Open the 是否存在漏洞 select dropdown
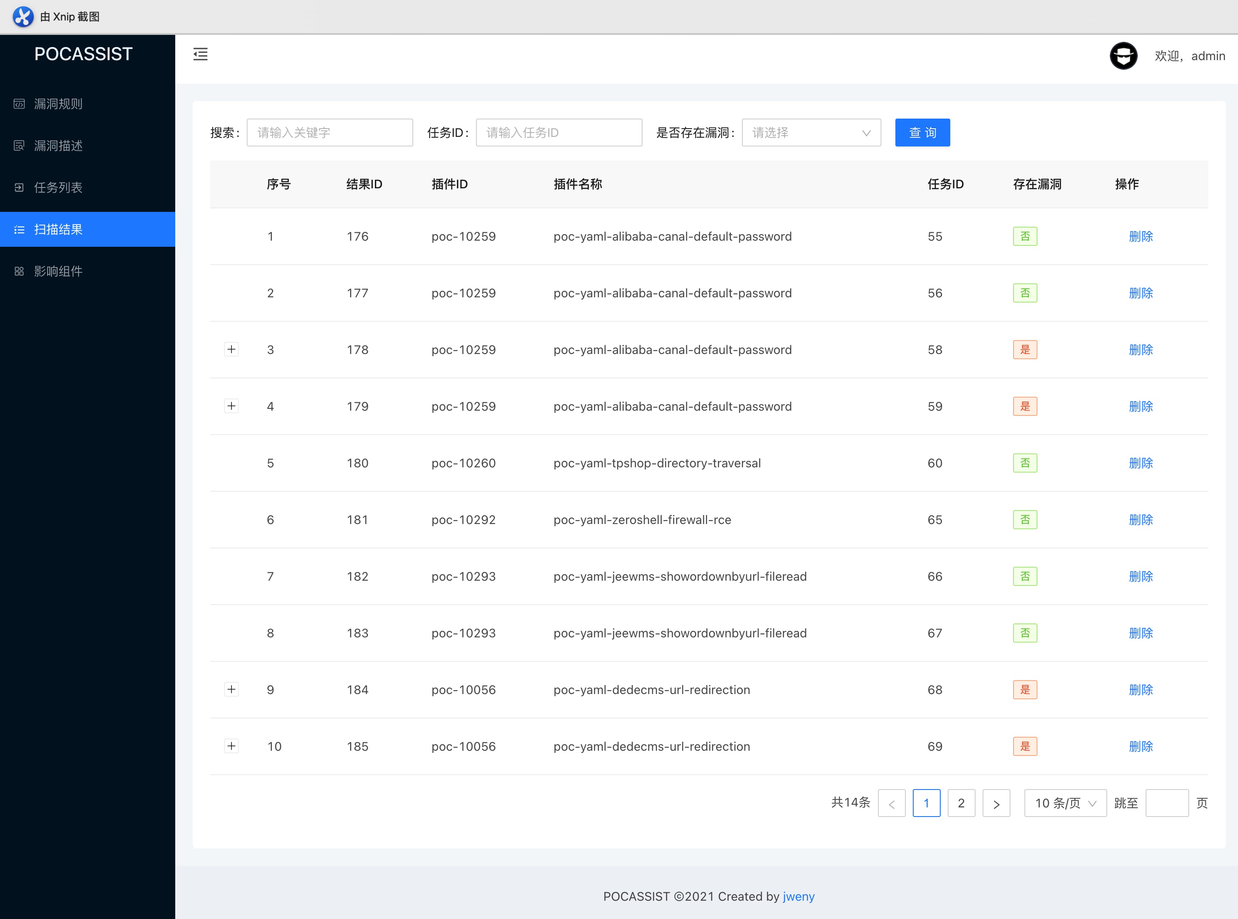Screen dimensions: 1238x919 [811, 133]
